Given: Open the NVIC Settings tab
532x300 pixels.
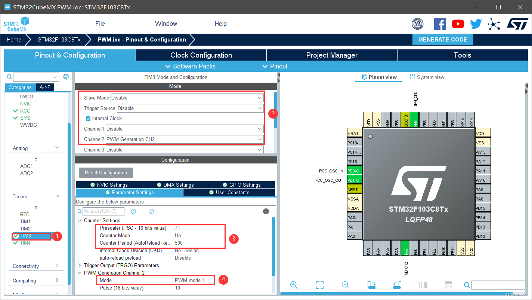Looking at the screenshot, I should tap(109, 185).
